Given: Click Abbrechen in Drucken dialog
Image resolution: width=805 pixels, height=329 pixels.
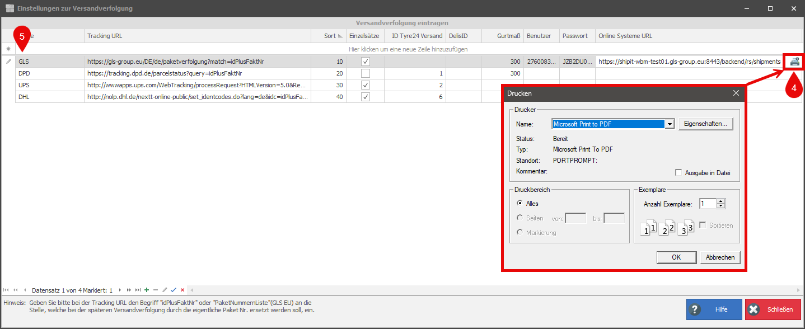Looking at the screenshot, I should pyautogui.click(x=720, y=257).
